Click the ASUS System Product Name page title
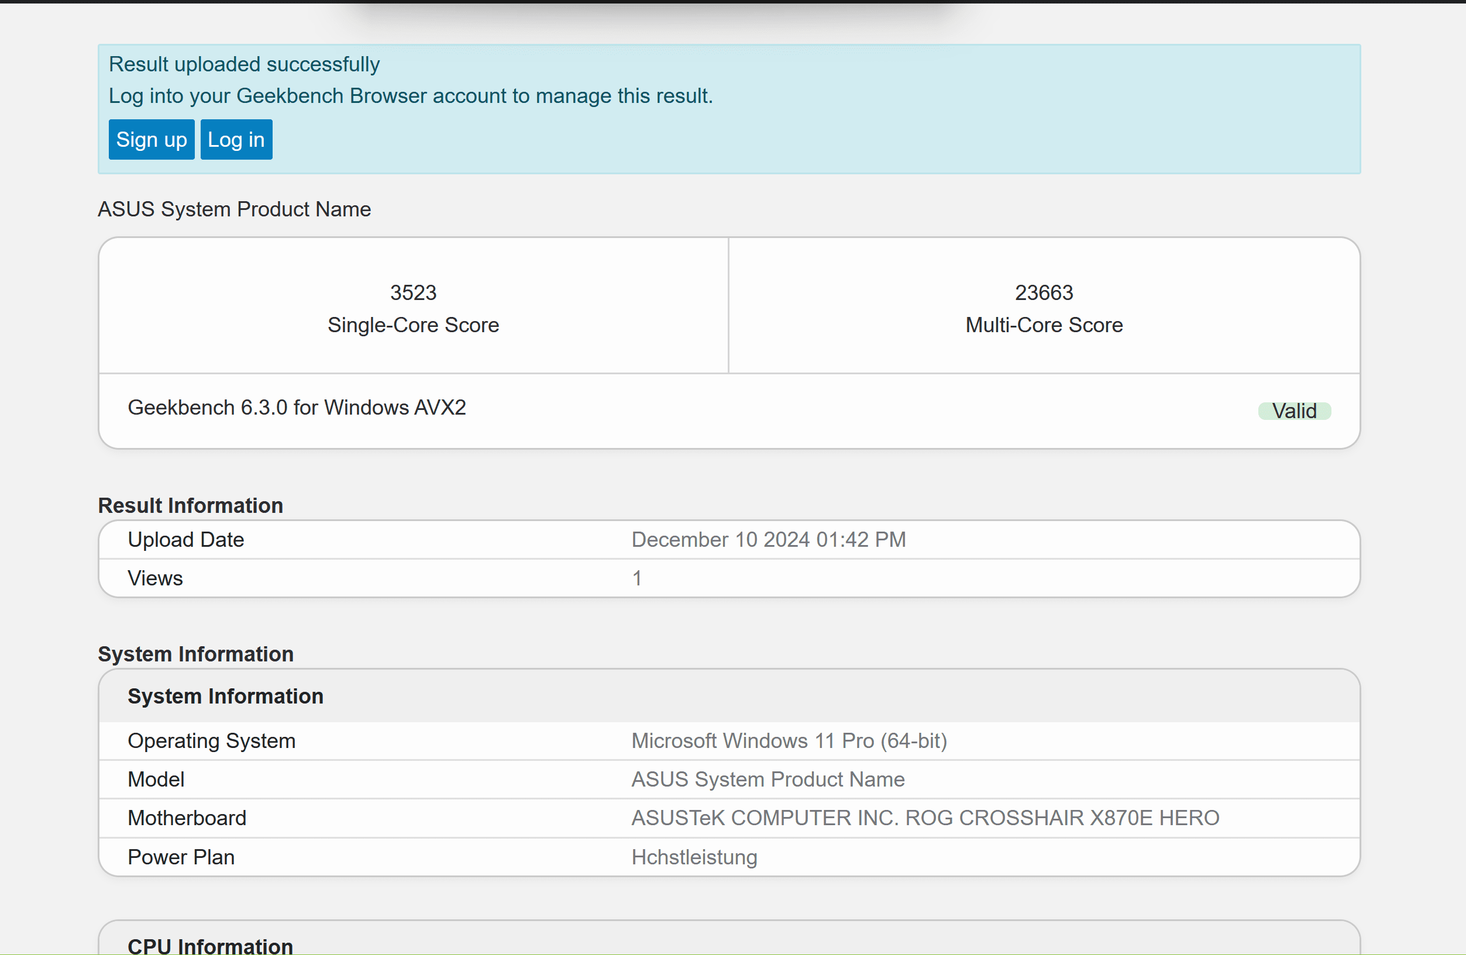 [x=235, y=209]
